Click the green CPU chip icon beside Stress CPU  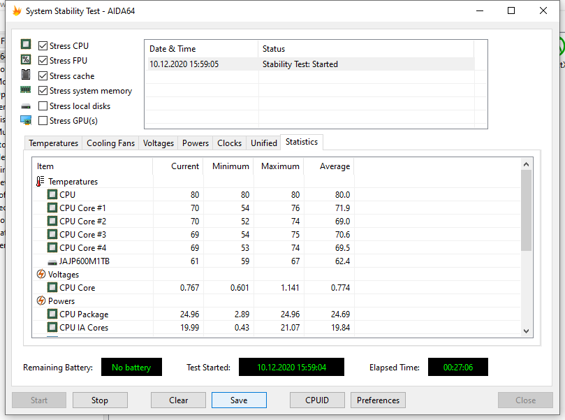click(x=26, y=44)
